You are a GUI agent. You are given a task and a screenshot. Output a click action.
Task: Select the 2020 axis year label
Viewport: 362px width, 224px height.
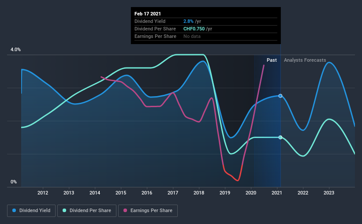point(251,193)
